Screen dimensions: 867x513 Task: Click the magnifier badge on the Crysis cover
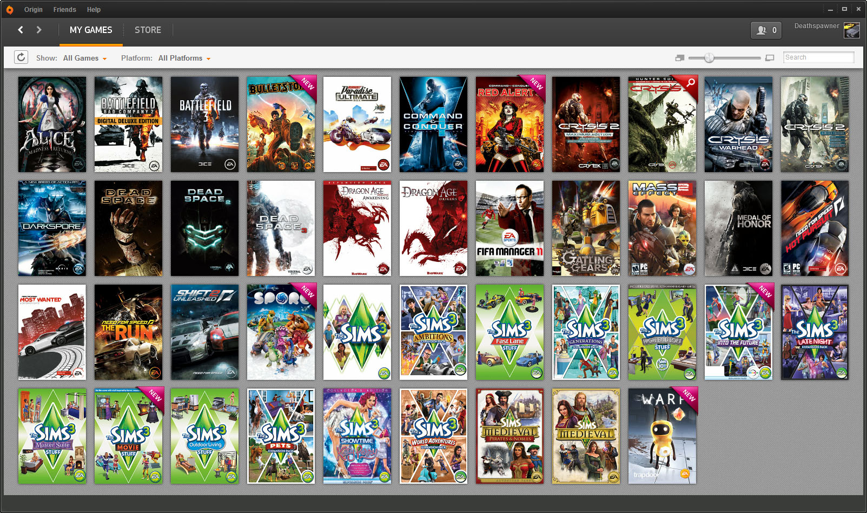(x=691, y=83)
